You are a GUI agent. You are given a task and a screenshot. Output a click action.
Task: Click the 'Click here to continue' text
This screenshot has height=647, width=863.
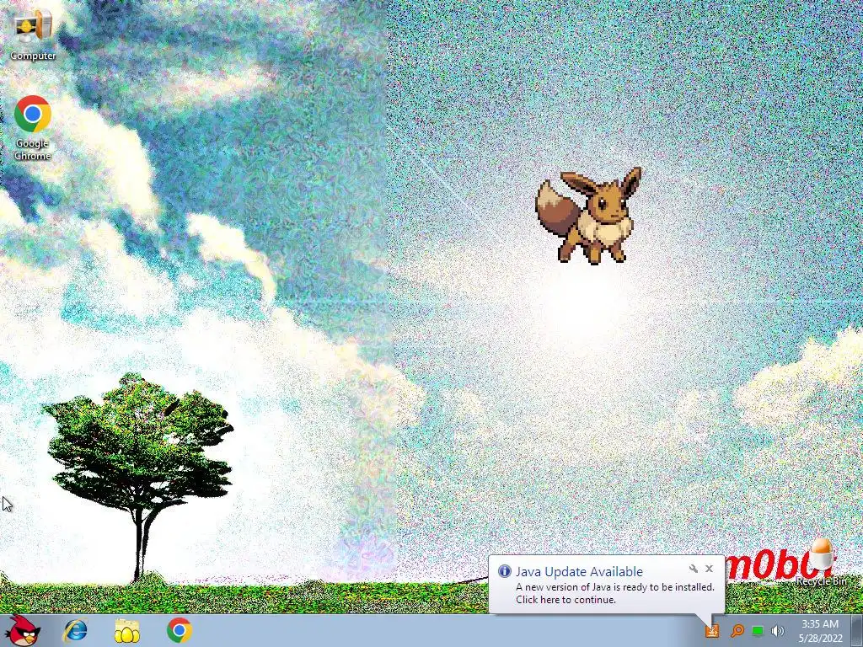pos(566,600)
